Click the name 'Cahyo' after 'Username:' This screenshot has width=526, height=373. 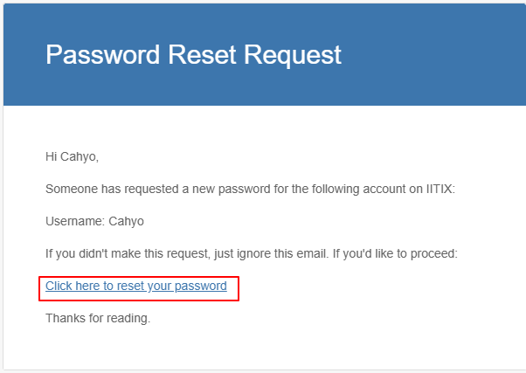pyautogui.click(x=126, y=222)
